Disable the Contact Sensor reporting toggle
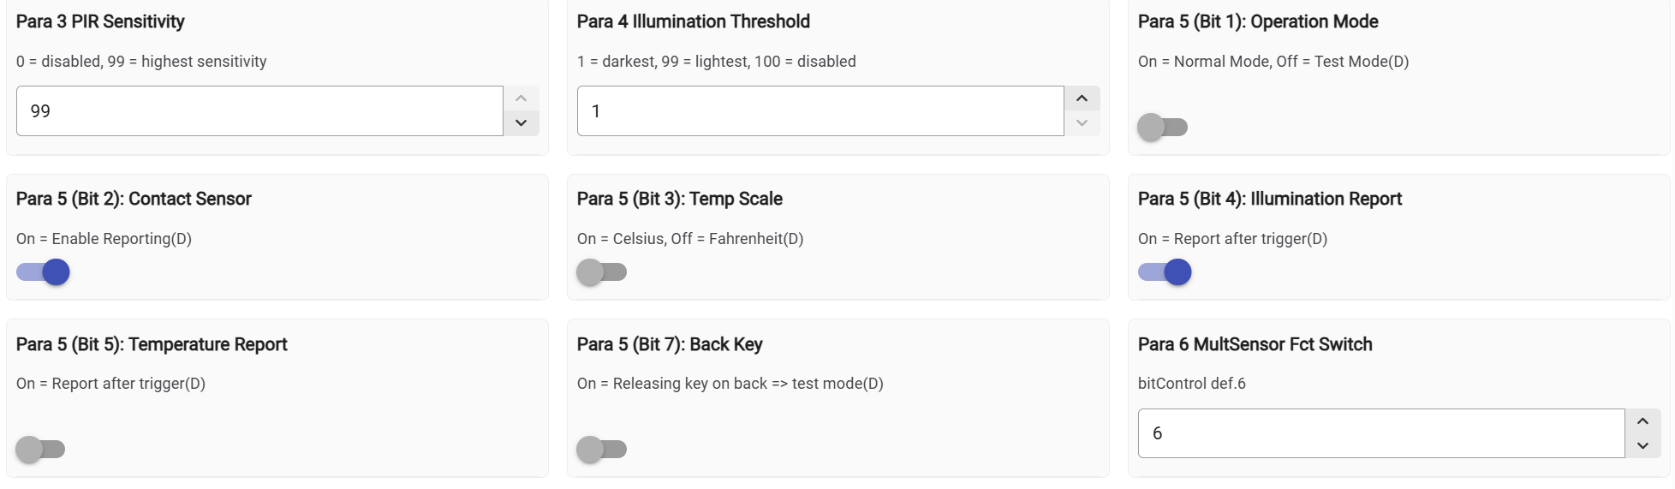 click(43, 272)
